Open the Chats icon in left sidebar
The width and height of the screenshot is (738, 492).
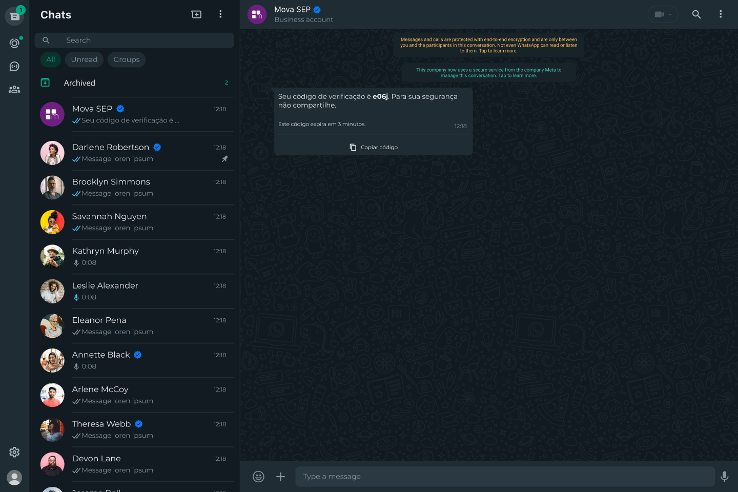(x=14, y=16)
